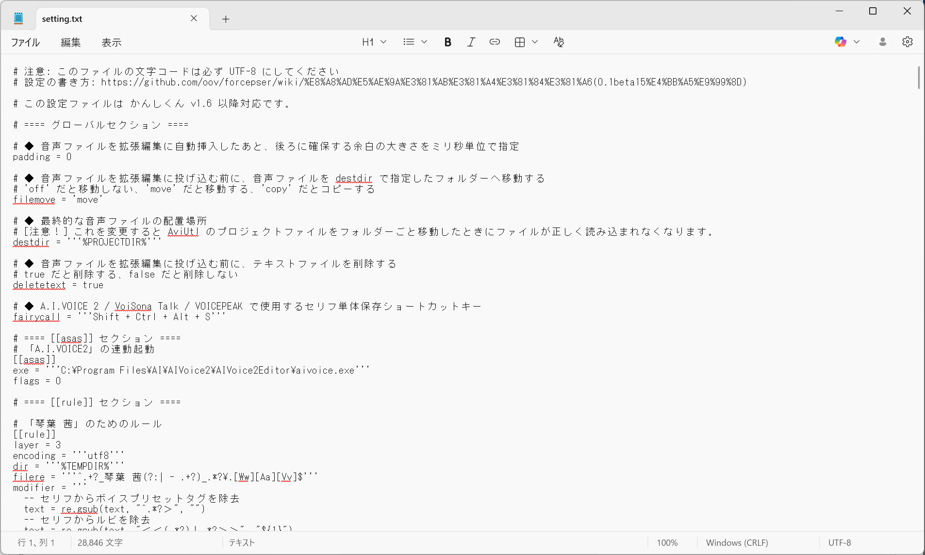Expand the table options dropdown arrow
Screen dimensions: 925x555
click(x=535, y=42)
